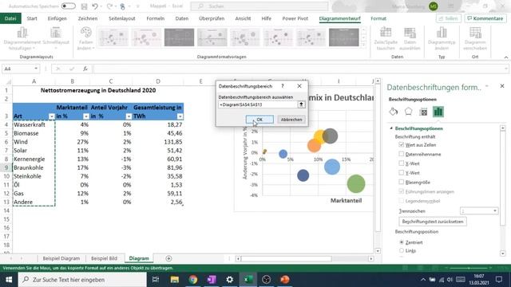The height and width of the screenshot is (287, 511).
Task: Click the range selector collapse icon in dialog
Action: pos(301,104)
